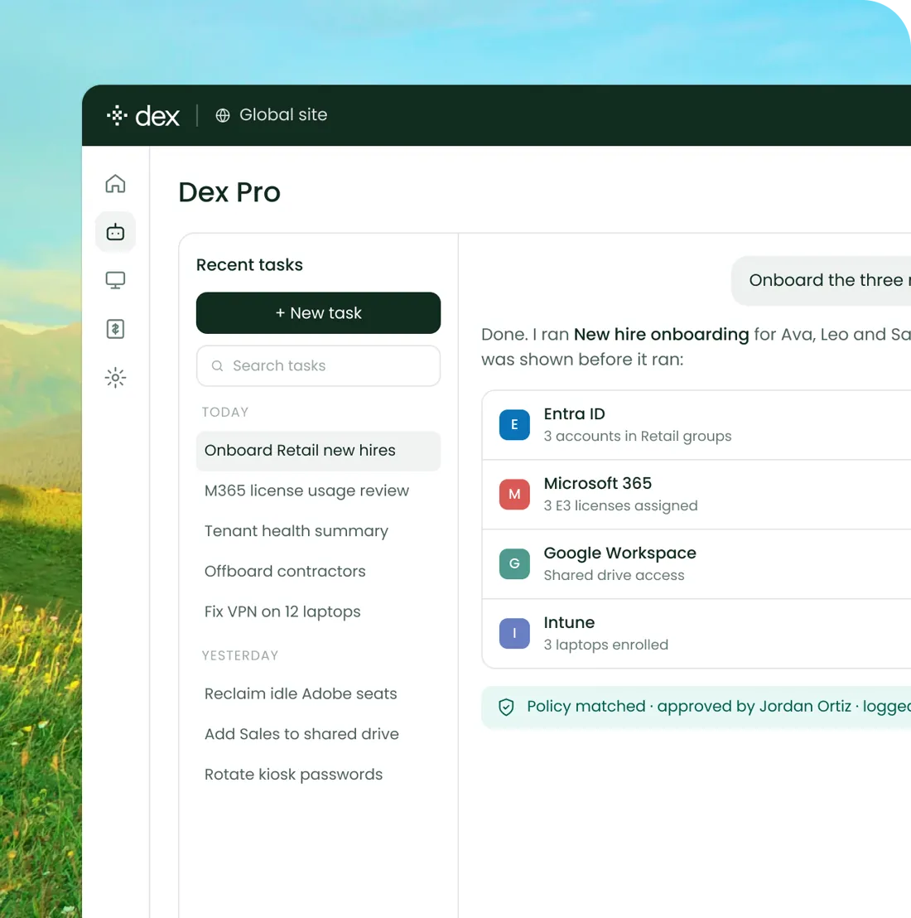Image resolution: width=911 pixels, height=918 pixels.
Task: Open the dollar billing sidebar icon
Action: click(x=115, y=329)
